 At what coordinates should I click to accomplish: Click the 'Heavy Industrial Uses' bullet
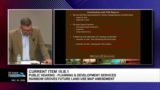click(x=83, y=32)
